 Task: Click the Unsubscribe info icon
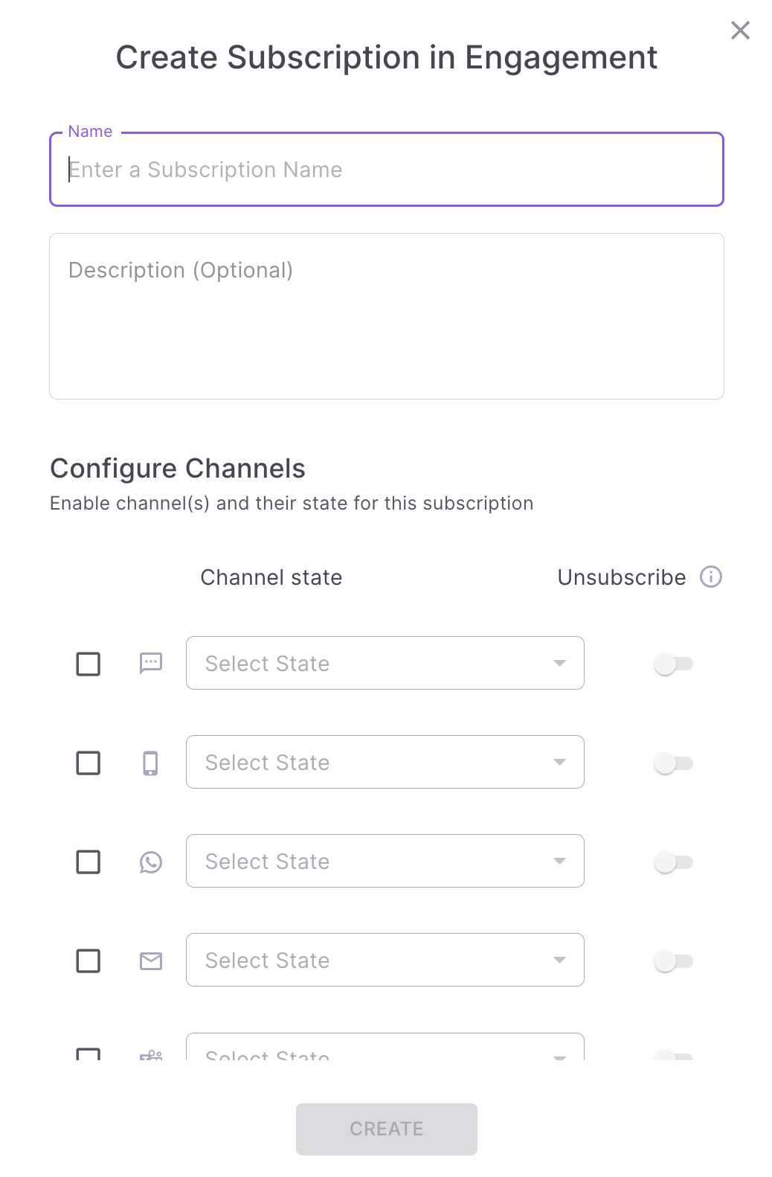(x=711, y=577)
